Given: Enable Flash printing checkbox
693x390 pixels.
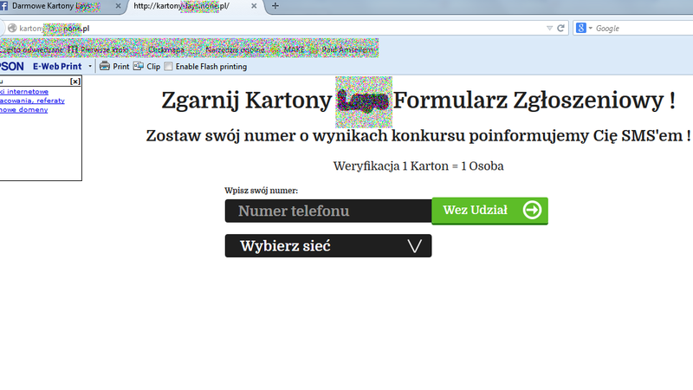Looking at the screenshot, I should point(168,67).
